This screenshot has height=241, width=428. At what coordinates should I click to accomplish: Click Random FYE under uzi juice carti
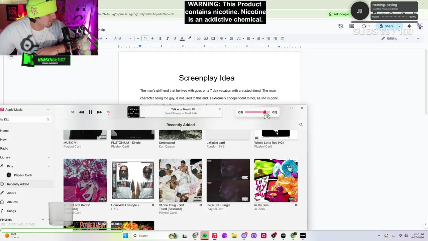pos(215,147)
